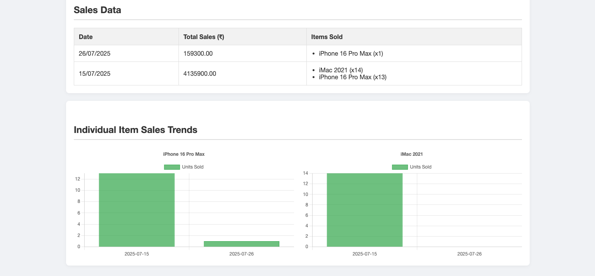Toggle Units Sold legend in iMac 2021 chart
The image size is (595, 276).
[412, 167]
